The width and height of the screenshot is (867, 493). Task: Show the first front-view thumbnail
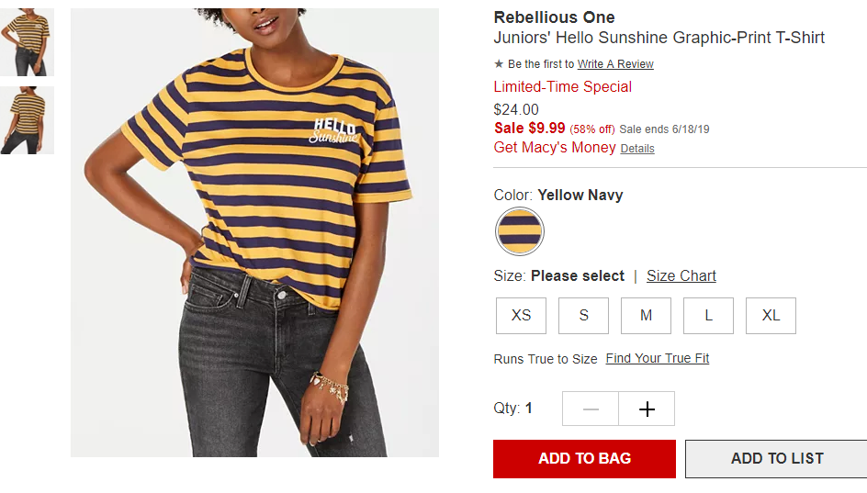pyautogui.click(x=28, y=42)
